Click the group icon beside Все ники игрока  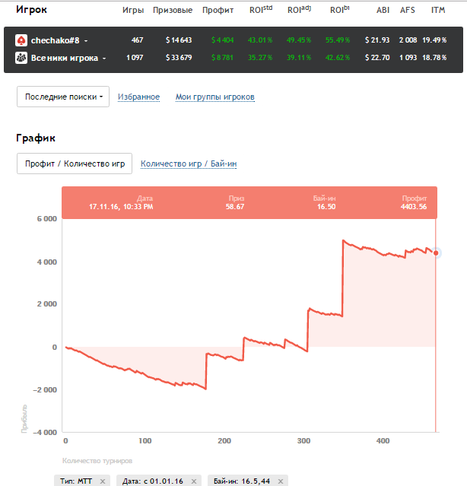[21, 58]
